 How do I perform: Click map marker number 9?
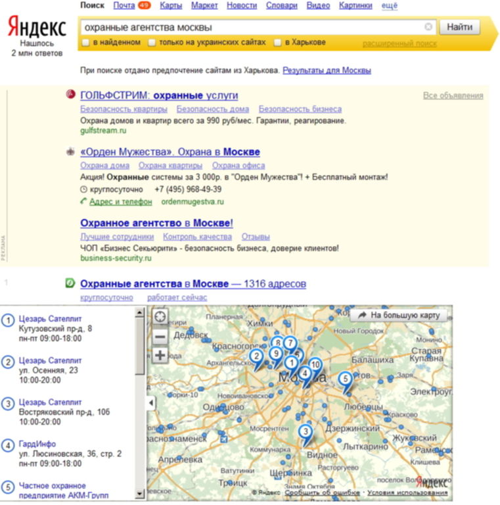pyautogui.click(x=276, y=354)
